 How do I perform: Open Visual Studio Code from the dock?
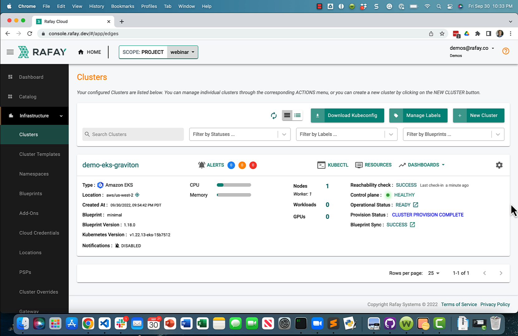click(x=104, y=324)
